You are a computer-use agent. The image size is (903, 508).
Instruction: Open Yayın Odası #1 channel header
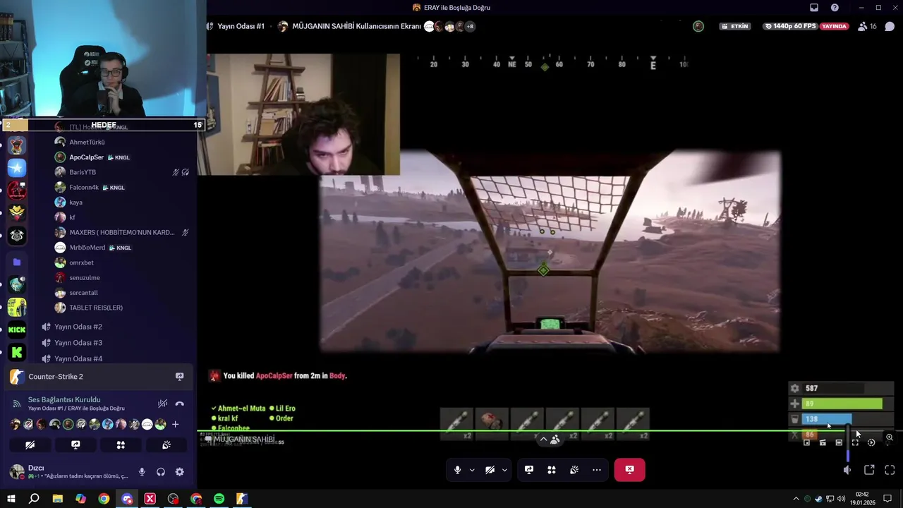241,27
